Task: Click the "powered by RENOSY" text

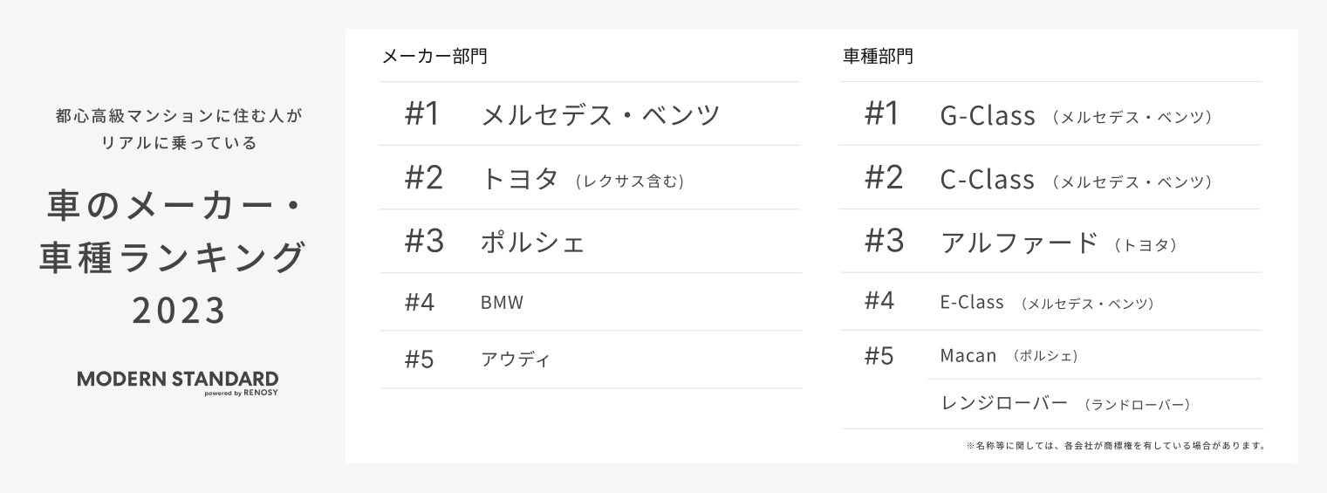Action: point(241,394)
